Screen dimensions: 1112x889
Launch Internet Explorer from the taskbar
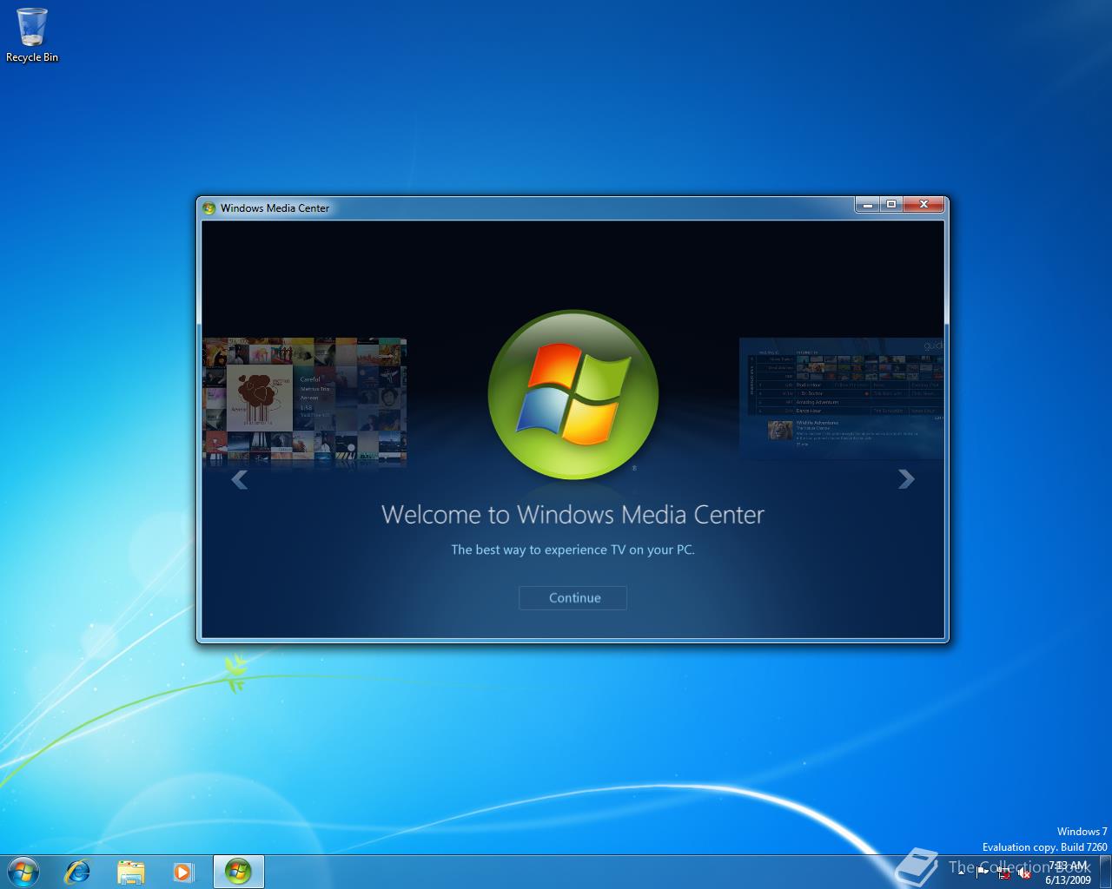[x=78, y=872]
